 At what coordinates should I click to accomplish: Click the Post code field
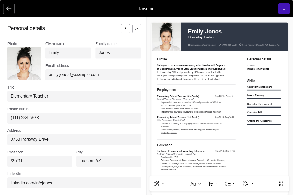coord(40,161)
